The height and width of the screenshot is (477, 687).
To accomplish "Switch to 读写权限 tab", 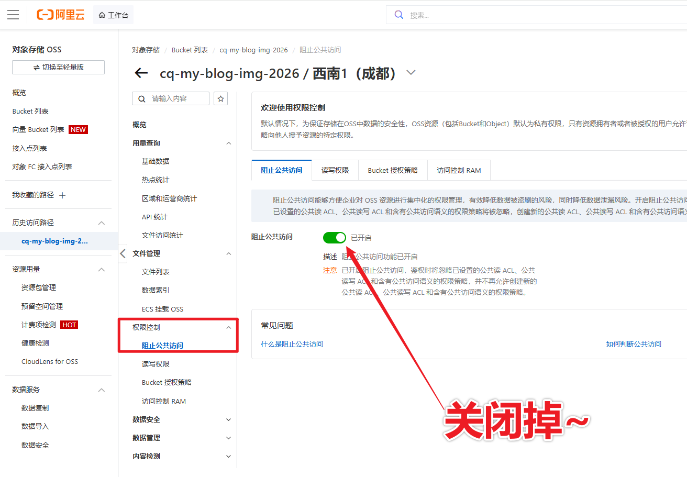I will click(335, 170).
